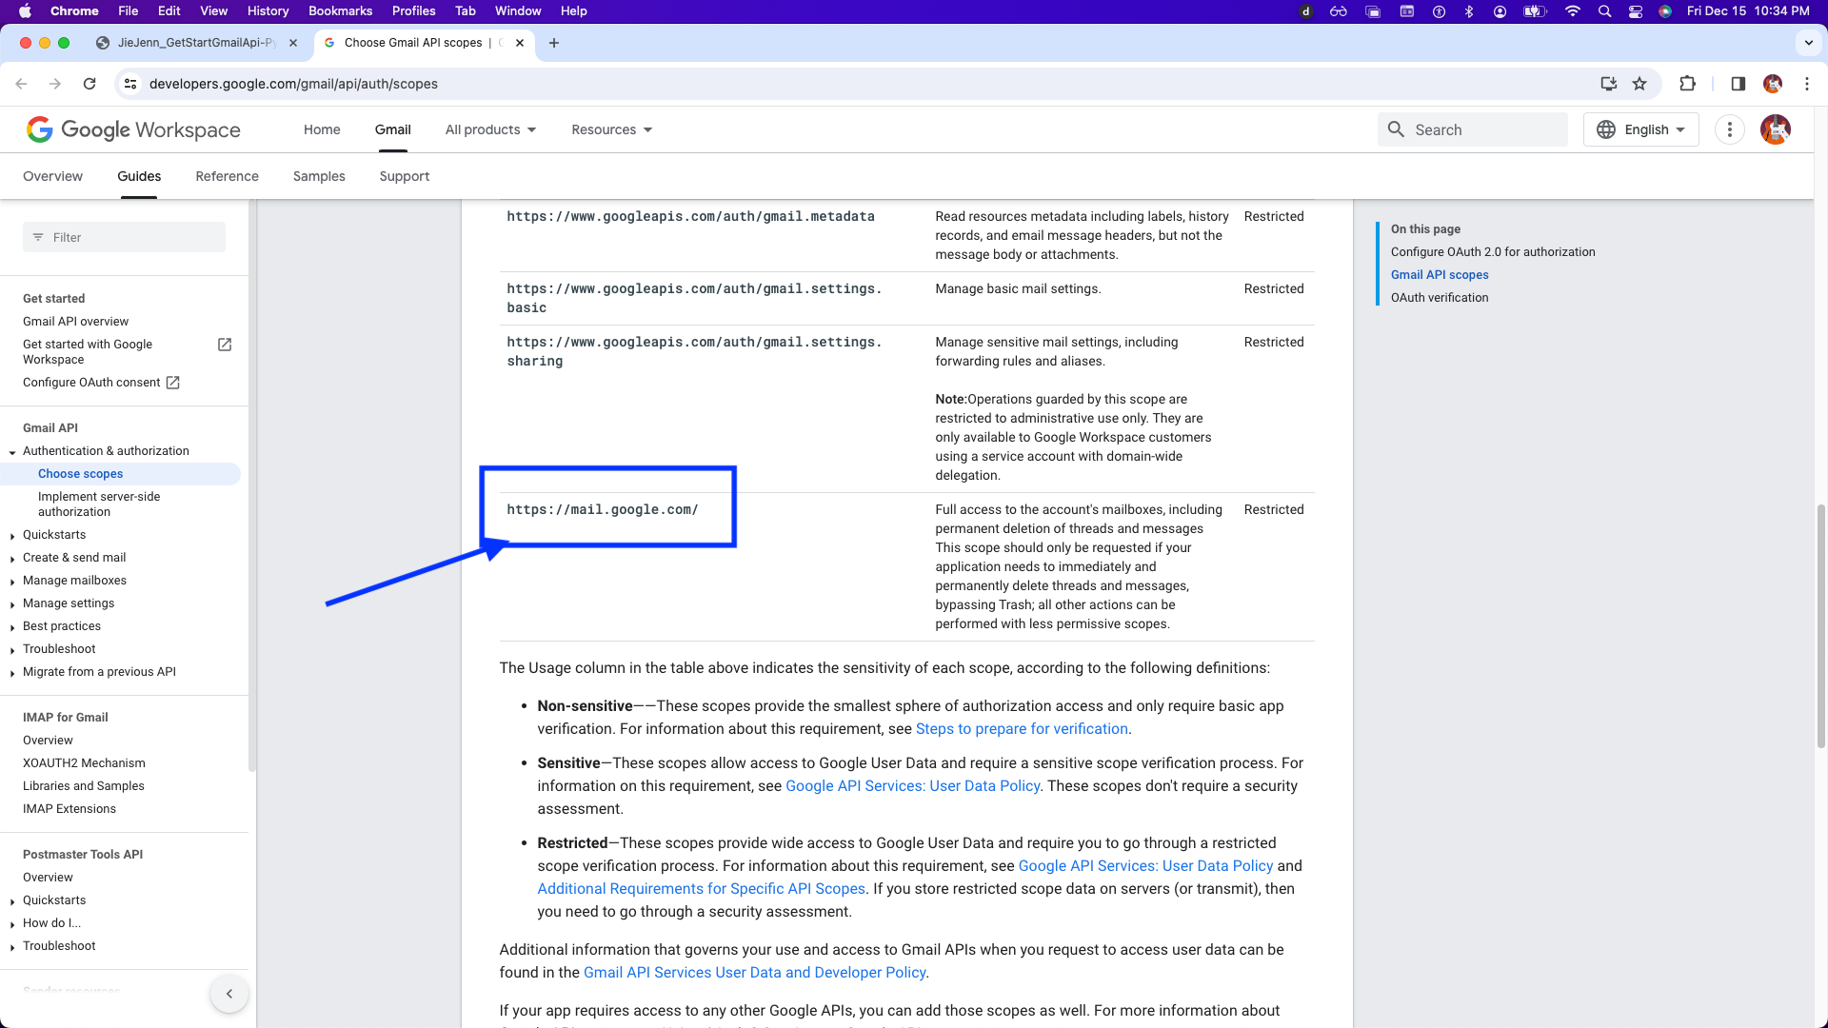Click the search magnifier icon
The image size is (1828, 1028).
pyautogui.click(x=1396, y=129)
